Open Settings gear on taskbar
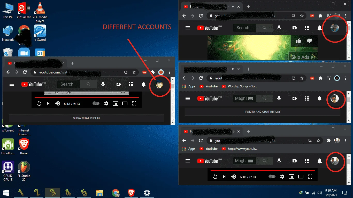 147,193
